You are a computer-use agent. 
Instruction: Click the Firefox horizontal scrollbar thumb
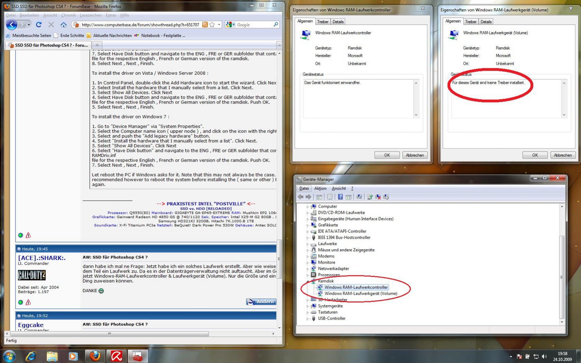click(109, 334)
